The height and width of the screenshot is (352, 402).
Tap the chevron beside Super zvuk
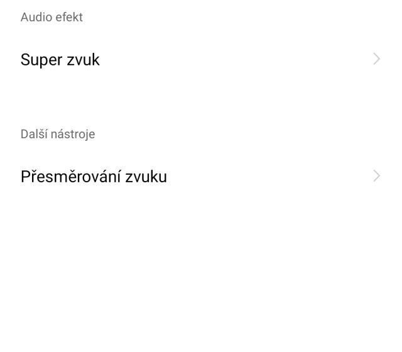tap(376, 59)
